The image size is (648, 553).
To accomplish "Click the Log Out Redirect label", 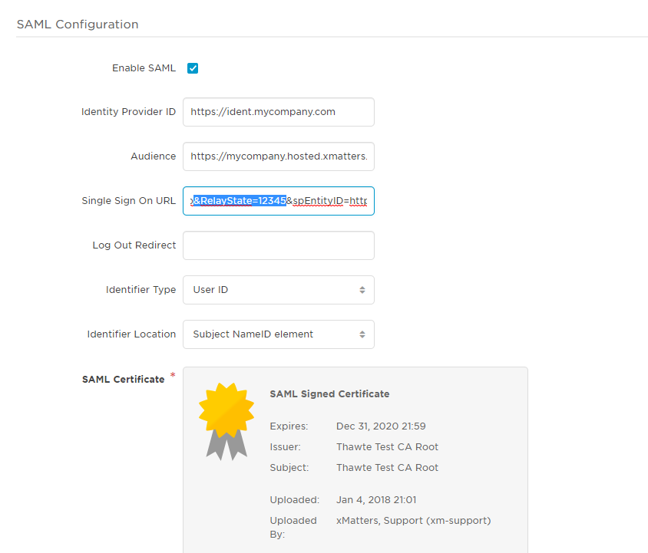I will [134, 245].
